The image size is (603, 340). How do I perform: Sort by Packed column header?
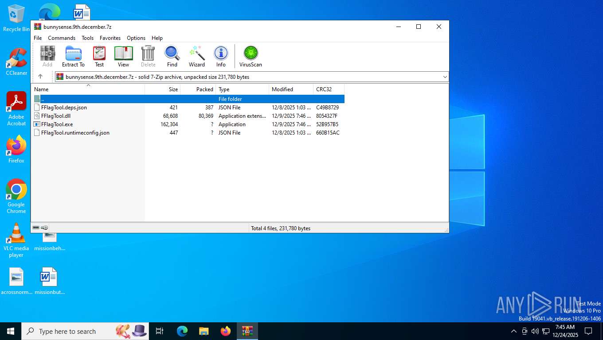198,89
